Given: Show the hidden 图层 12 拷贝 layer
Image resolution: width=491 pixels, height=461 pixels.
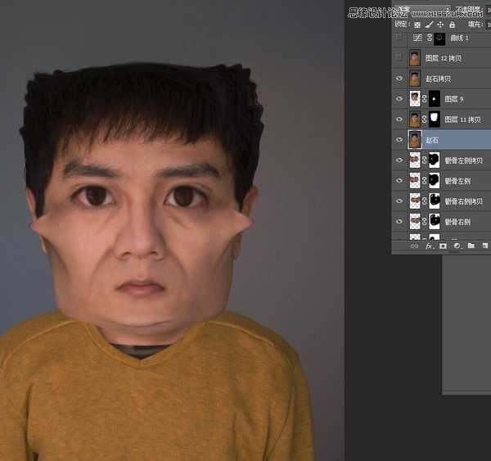Looking at the screenshot, I should (399, 58).
